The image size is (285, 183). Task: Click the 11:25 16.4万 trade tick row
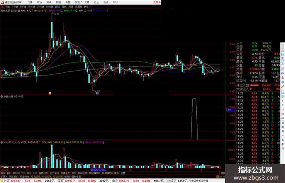coord(258,97)
